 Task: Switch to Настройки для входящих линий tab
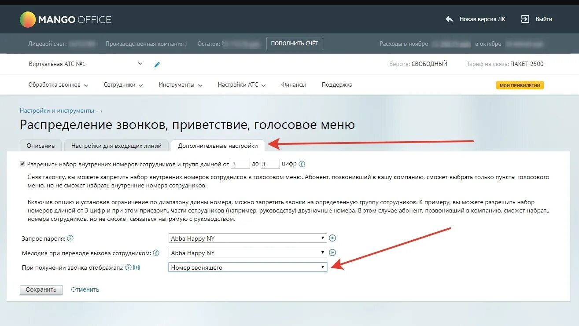116,146
